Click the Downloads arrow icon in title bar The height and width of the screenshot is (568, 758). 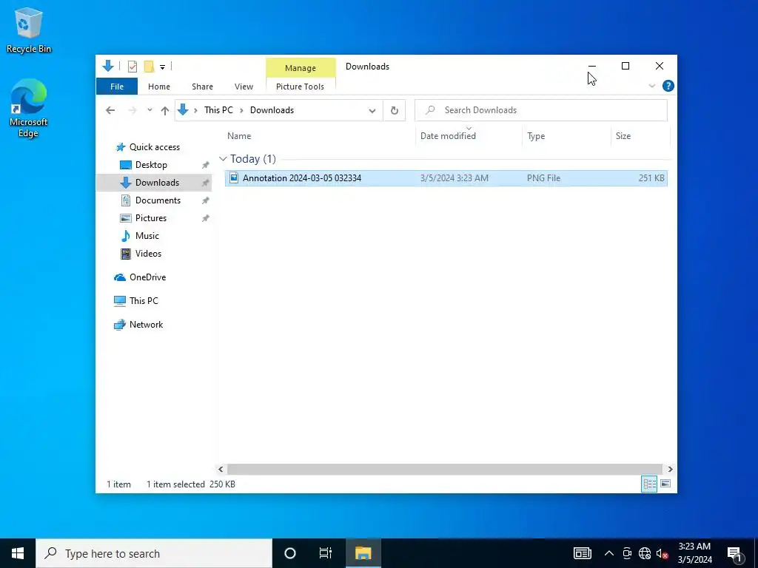(x=108, y=66)
